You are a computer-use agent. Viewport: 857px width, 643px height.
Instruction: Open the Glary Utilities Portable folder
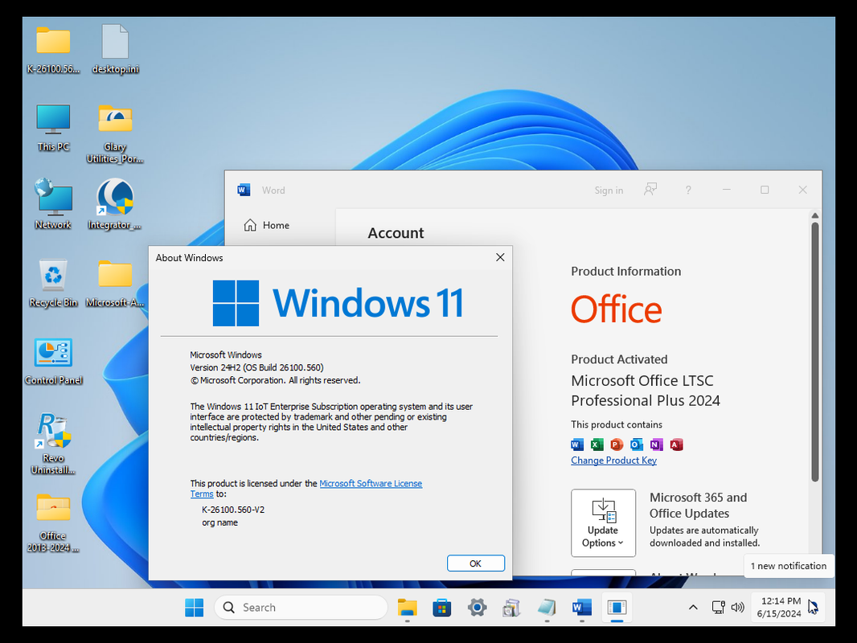pyautogui.click(x=115, y=118)
